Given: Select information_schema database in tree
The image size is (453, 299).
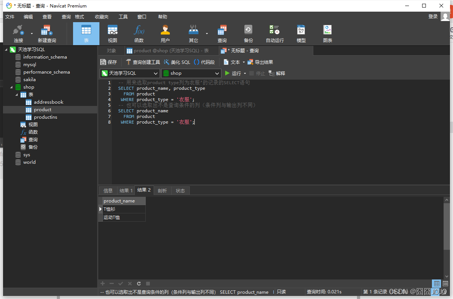Looking at the screenshot, I should tap(45, 57).
